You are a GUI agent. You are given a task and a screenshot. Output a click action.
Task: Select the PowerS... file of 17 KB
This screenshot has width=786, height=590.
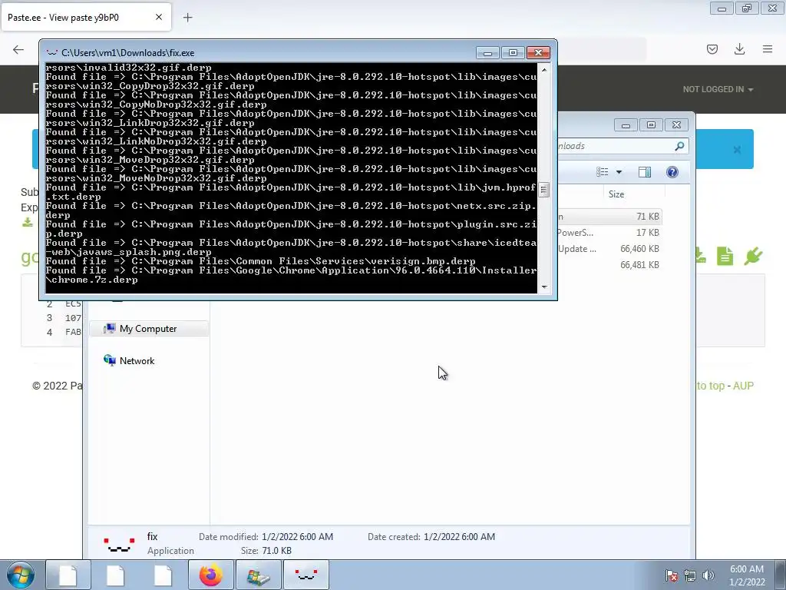point(609,233)
